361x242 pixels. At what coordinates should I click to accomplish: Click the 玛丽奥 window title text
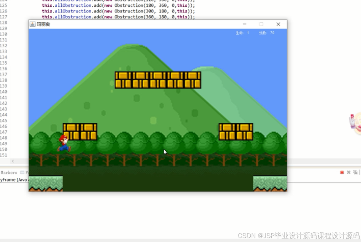(43, 25)
